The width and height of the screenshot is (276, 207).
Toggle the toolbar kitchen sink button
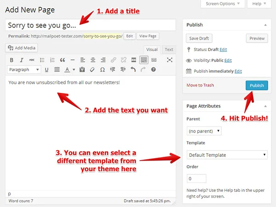tap(144, 60)
